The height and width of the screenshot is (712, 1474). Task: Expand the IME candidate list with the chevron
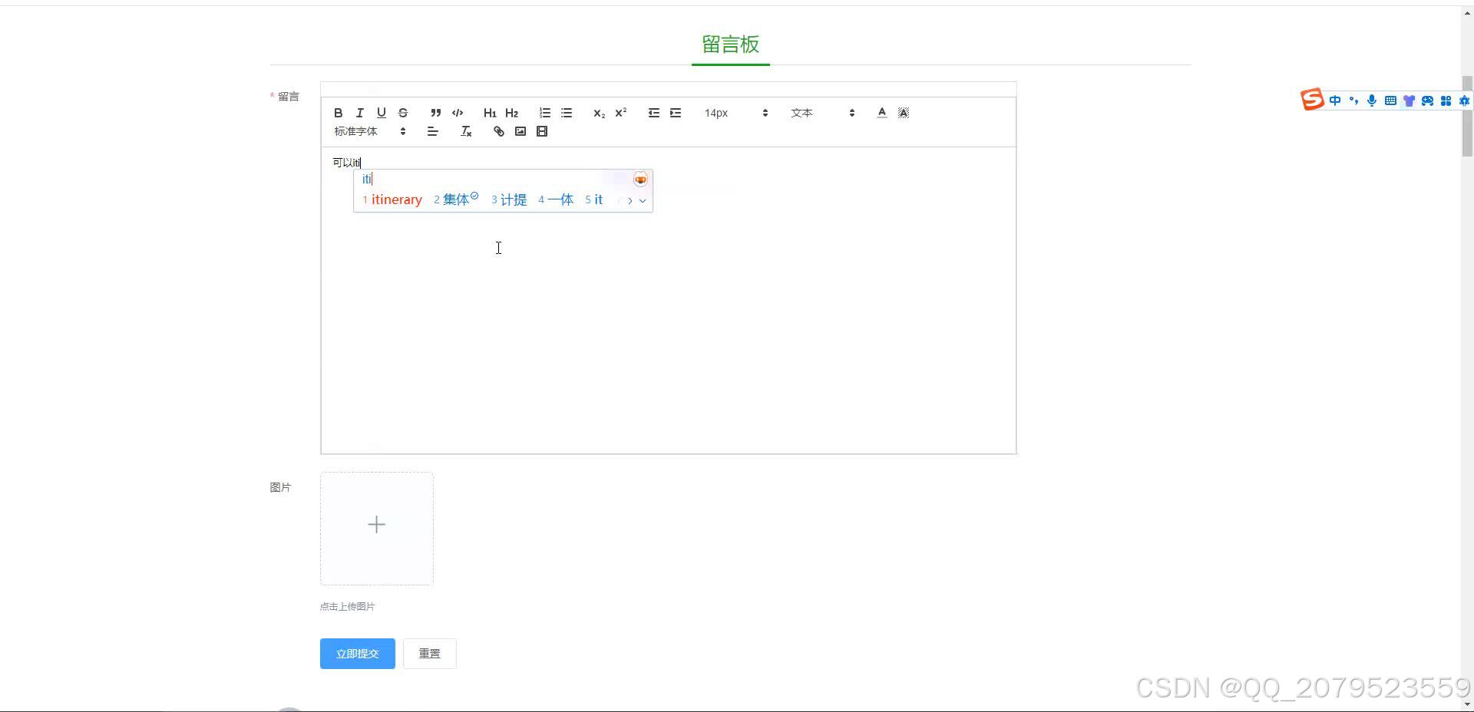click(x=643, y=200)
